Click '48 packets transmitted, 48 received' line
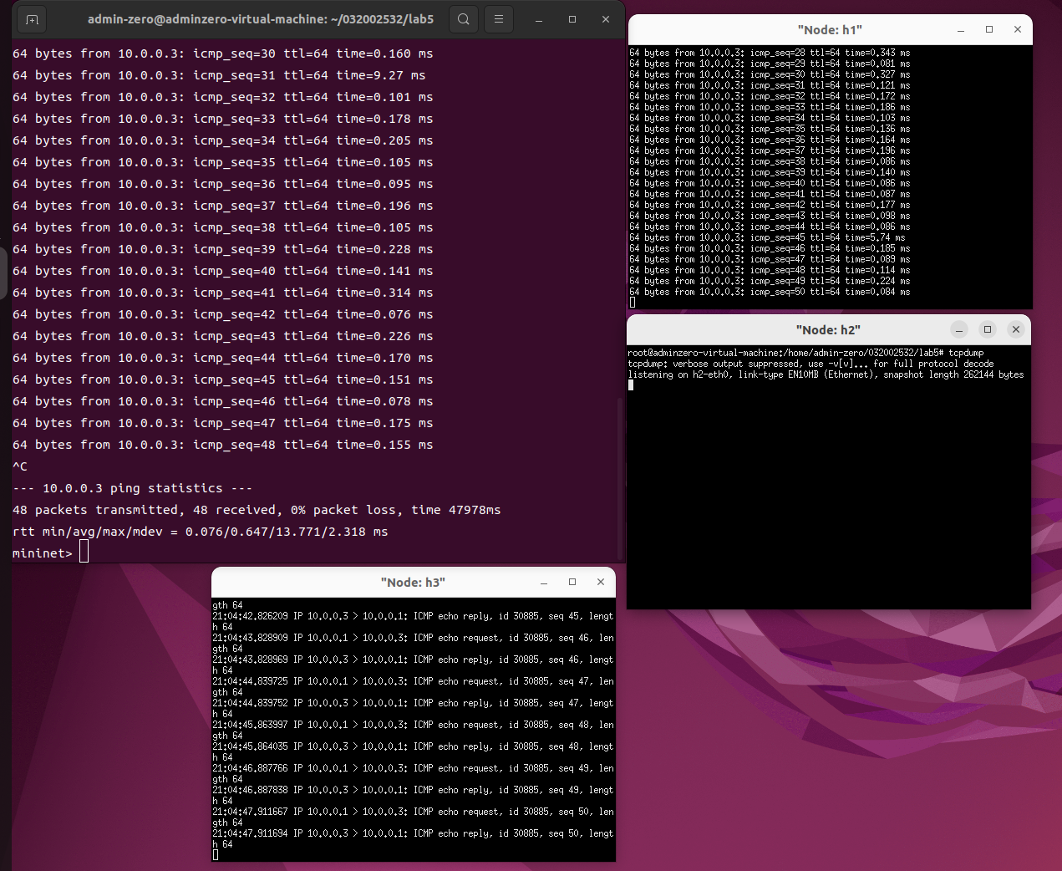Image resolution: width=1062 pixels, height=871 pixels. [x=257, y=510]
